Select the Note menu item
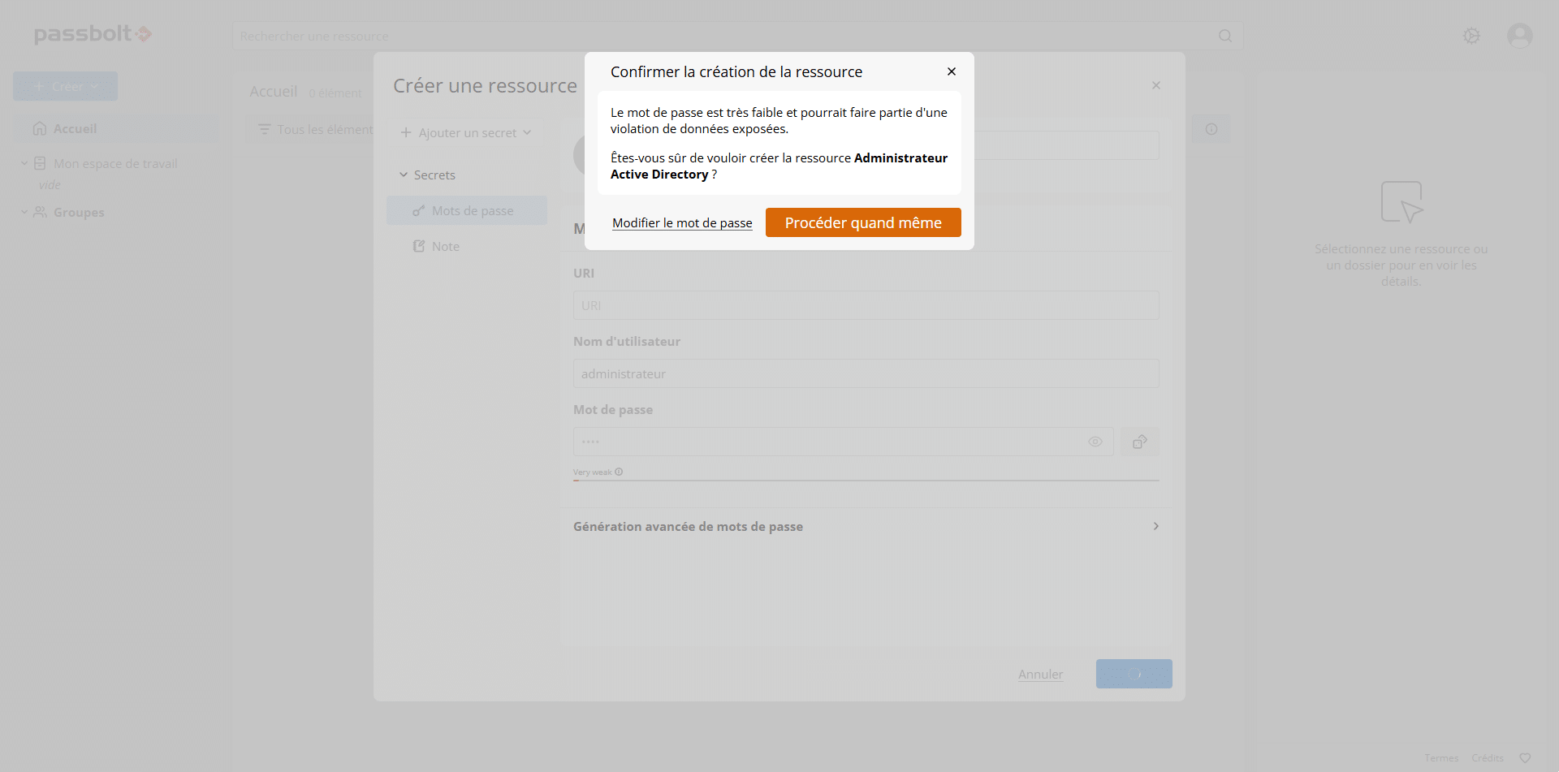The height and width of the screenshot is (772, 1559). pyautogui.click(x=445, y=247)
